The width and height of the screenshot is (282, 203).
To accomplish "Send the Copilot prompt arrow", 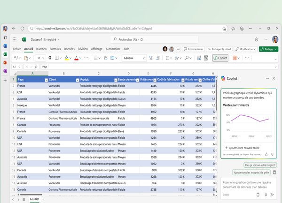I will [272, 195].
